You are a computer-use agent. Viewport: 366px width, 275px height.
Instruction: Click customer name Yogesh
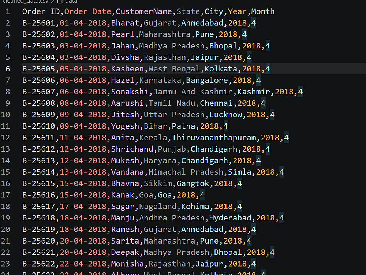[x=125, y=126]
